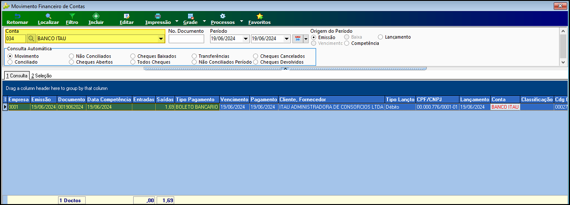This screenshot has height=205, width=570.
Task: Sort by the Documento column header
Action: pos(71,99)
